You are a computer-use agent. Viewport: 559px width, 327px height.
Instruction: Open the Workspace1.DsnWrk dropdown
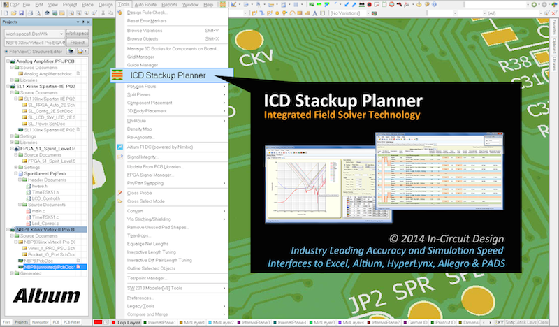coord(61,34)
